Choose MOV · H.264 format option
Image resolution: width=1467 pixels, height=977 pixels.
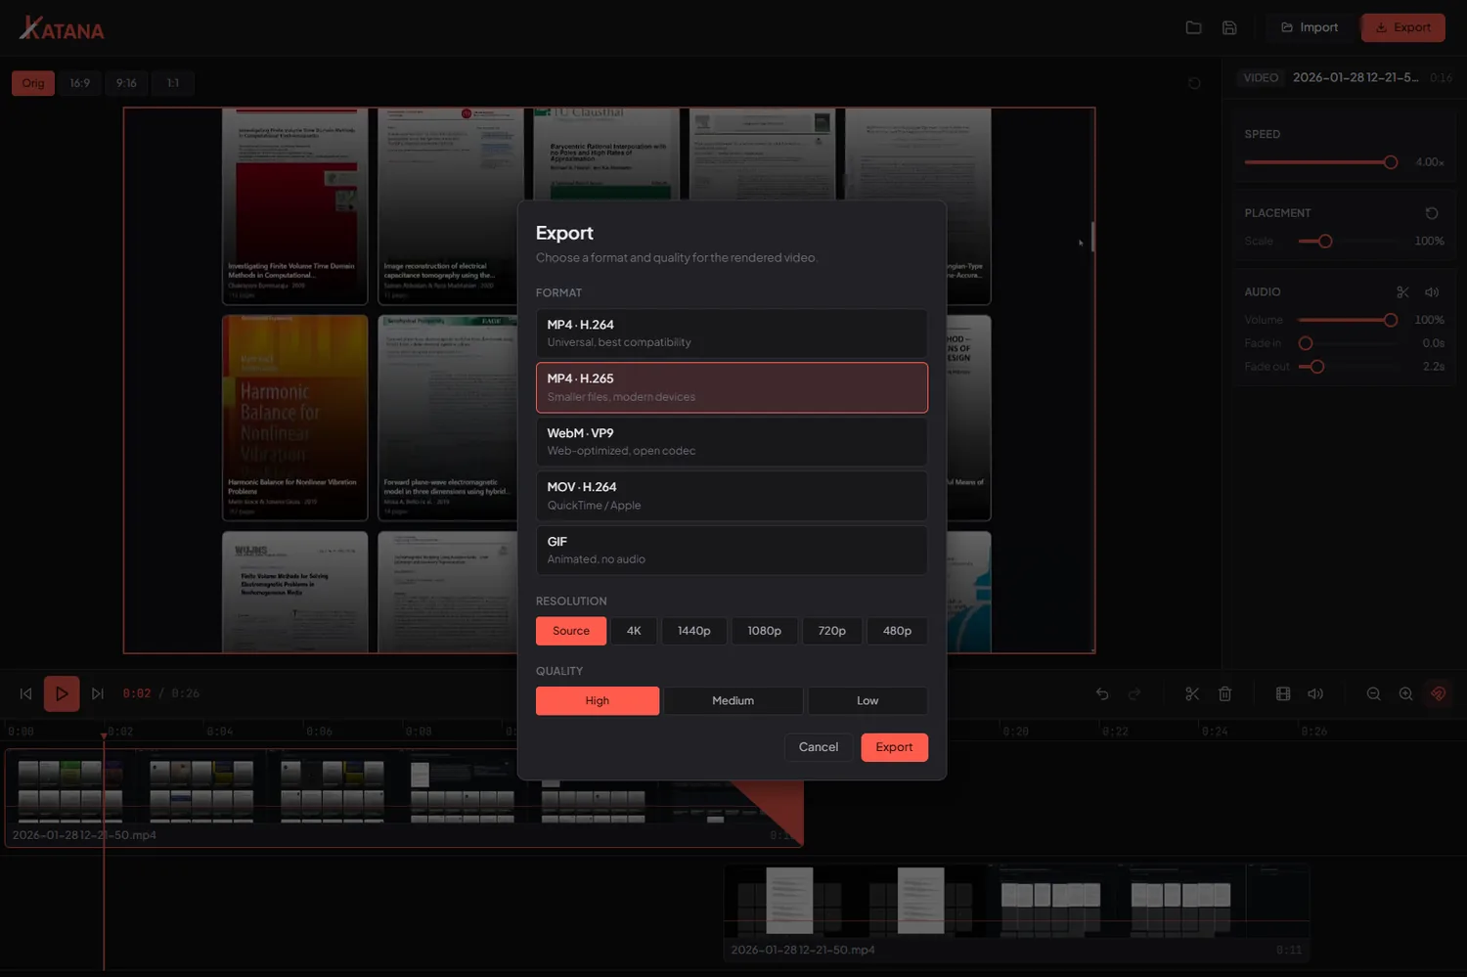(732, 496)
